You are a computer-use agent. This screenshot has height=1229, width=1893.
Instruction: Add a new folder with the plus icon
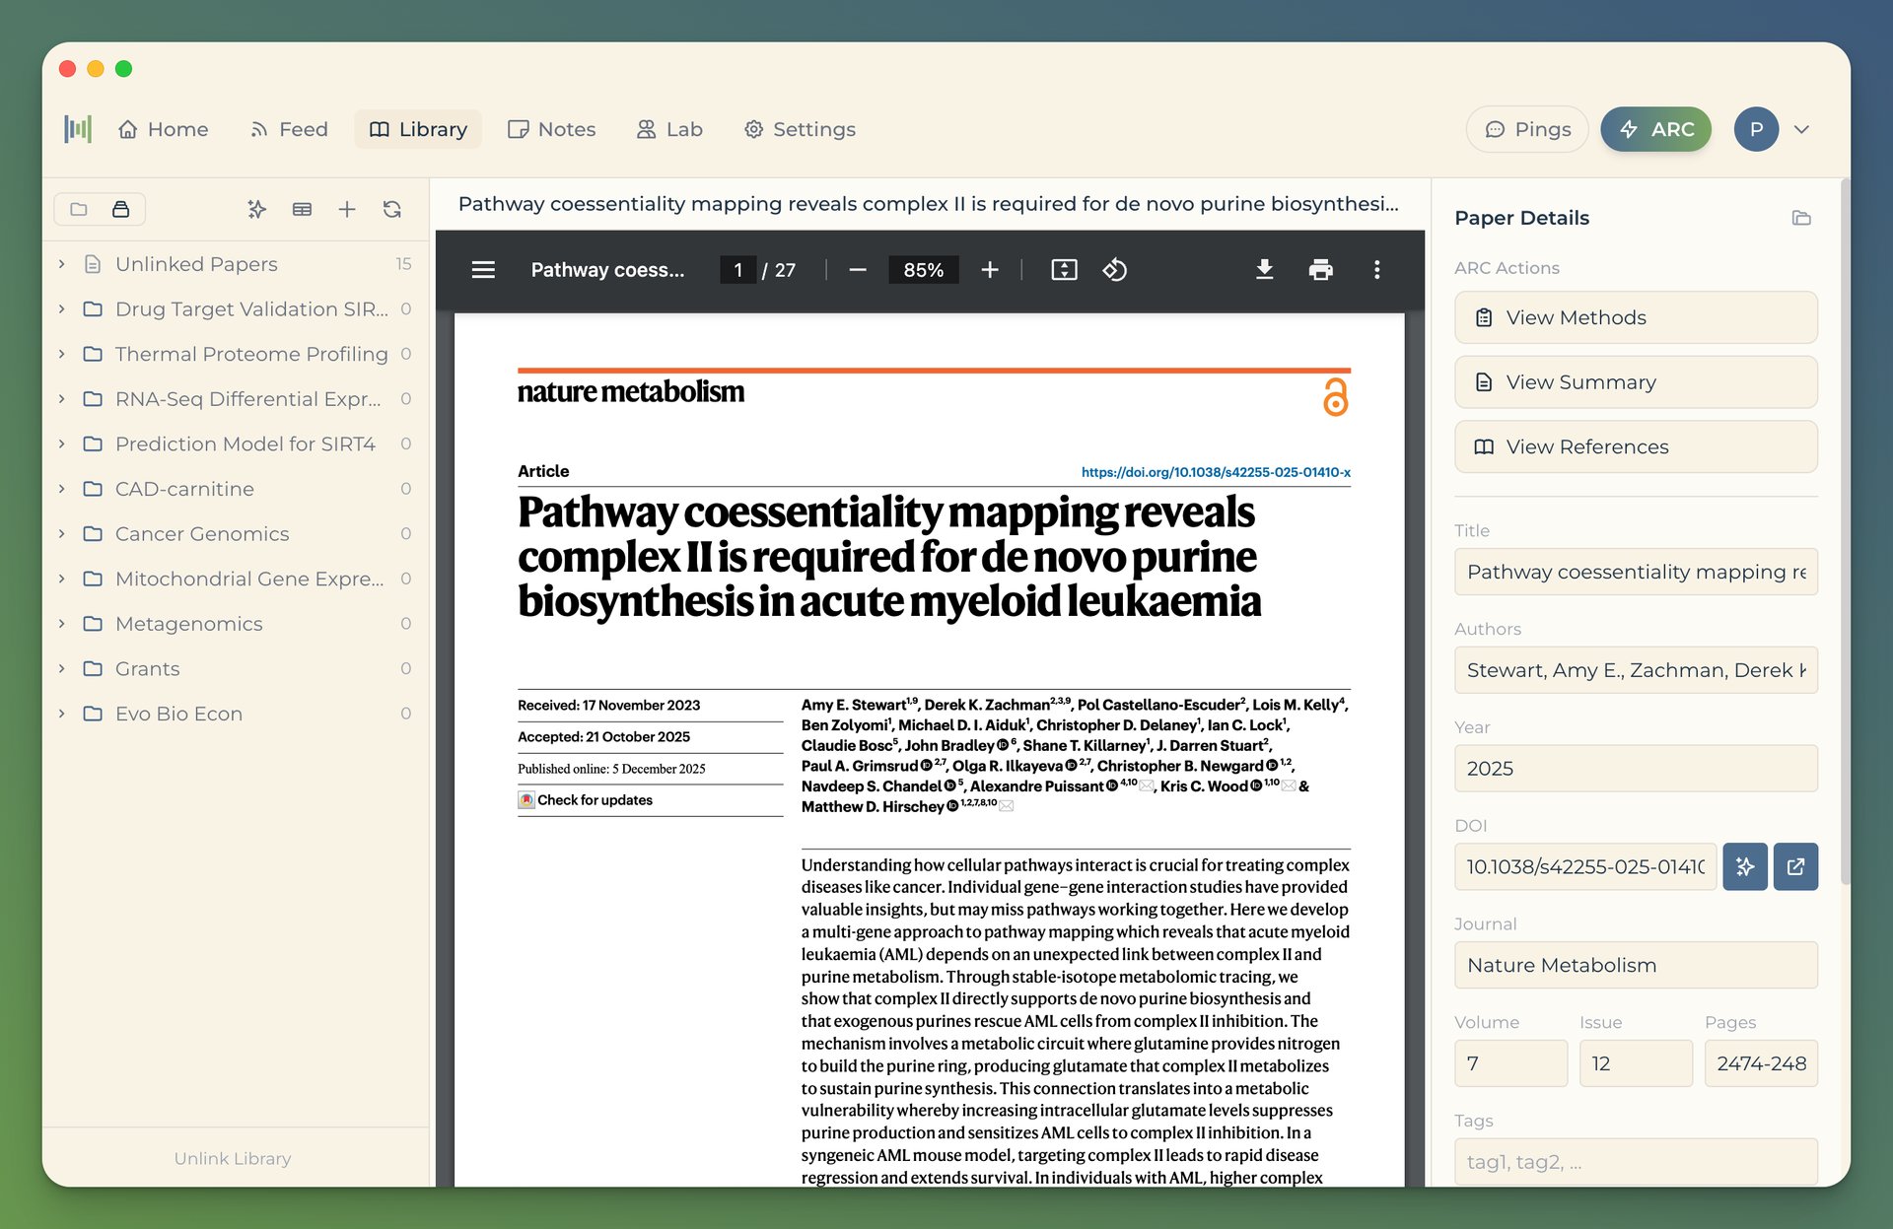click(x=347, y=209)
